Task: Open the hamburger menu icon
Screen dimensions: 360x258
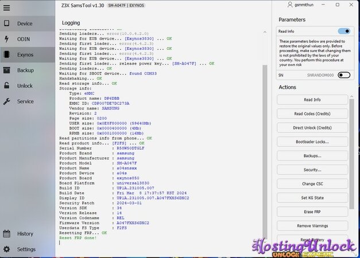Action: click(x=6, y=7)
